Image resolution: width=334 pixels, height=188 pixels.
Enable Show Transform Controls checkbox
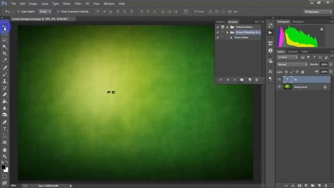[x=58, y=11]
